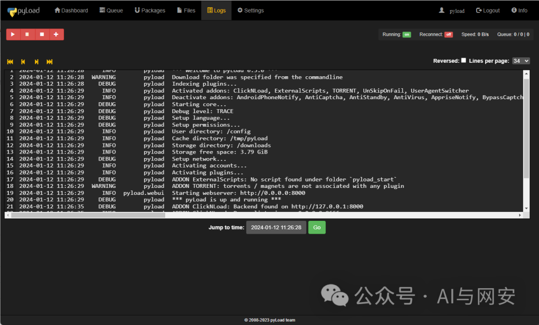Go to next log page
Screen dimensions: 539x325
(x=36, y=62)
